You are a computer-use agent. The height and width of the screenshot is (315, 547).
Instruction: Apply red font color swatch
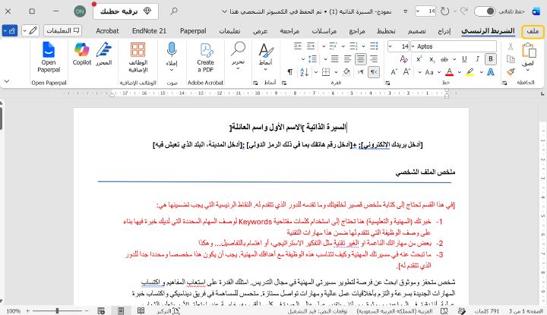click(449, 72)
